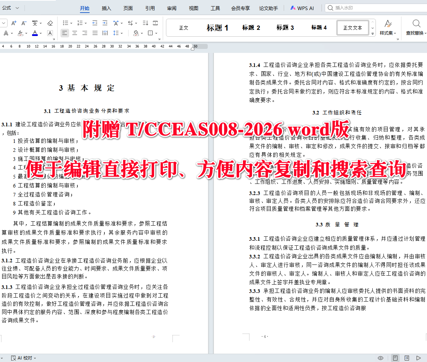Click the distributed alignment icon
Viewport: 427px width, 362px height.
tap(105, 33)
